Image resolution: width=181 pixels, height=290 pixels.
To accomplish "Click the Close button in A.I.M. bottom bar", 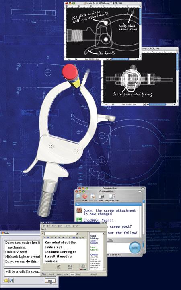I will pyautogui.click(x=78, y=274).
